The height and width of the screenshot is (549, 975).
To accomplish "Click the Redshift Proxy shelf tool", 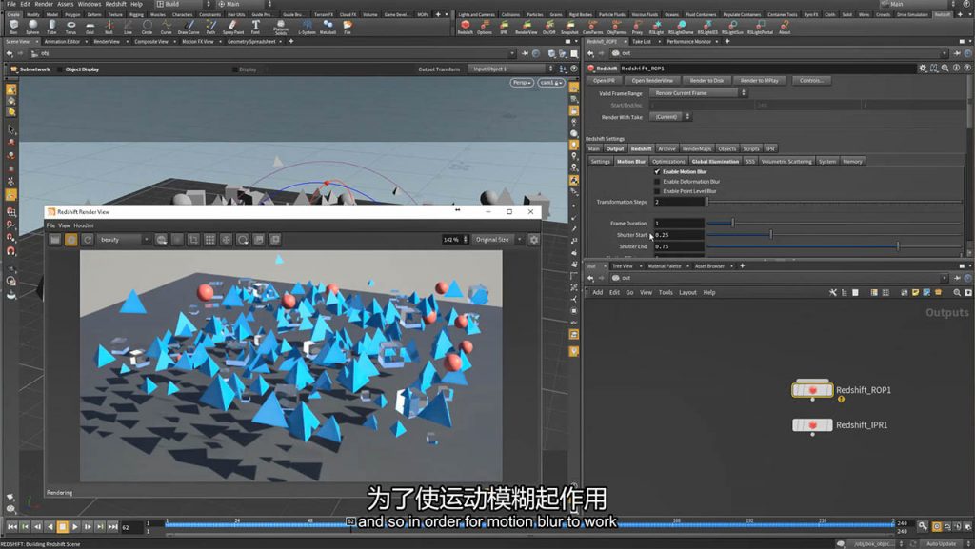I will tap(637, 27).
